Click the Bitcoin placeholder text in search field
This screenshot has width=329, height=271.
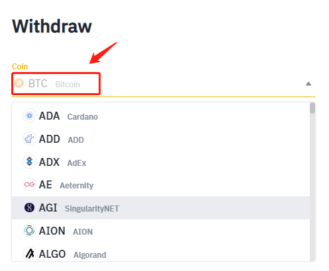pyautogui.click(x=68, y=85)
